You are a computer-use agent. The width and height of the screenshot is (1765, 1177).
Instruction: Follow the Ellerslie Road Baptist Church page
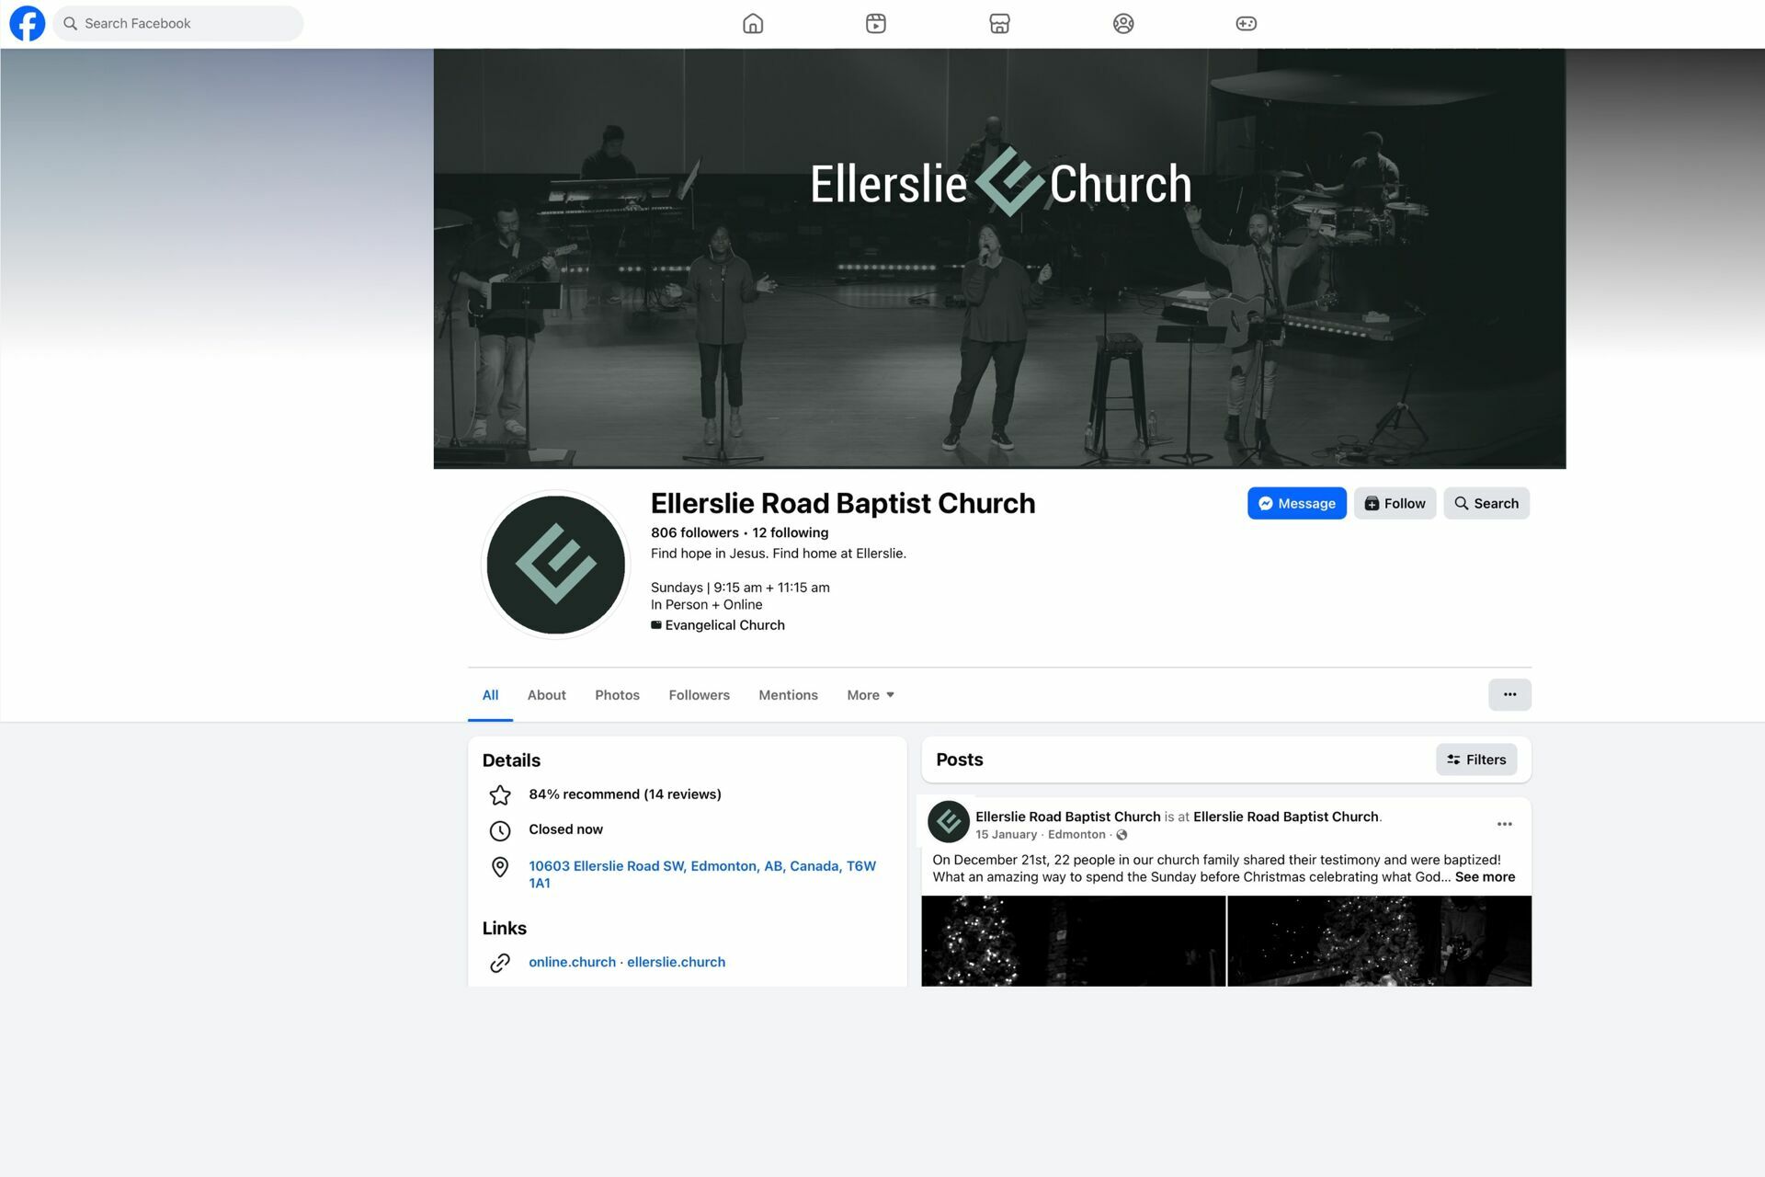click(1395, 503)
